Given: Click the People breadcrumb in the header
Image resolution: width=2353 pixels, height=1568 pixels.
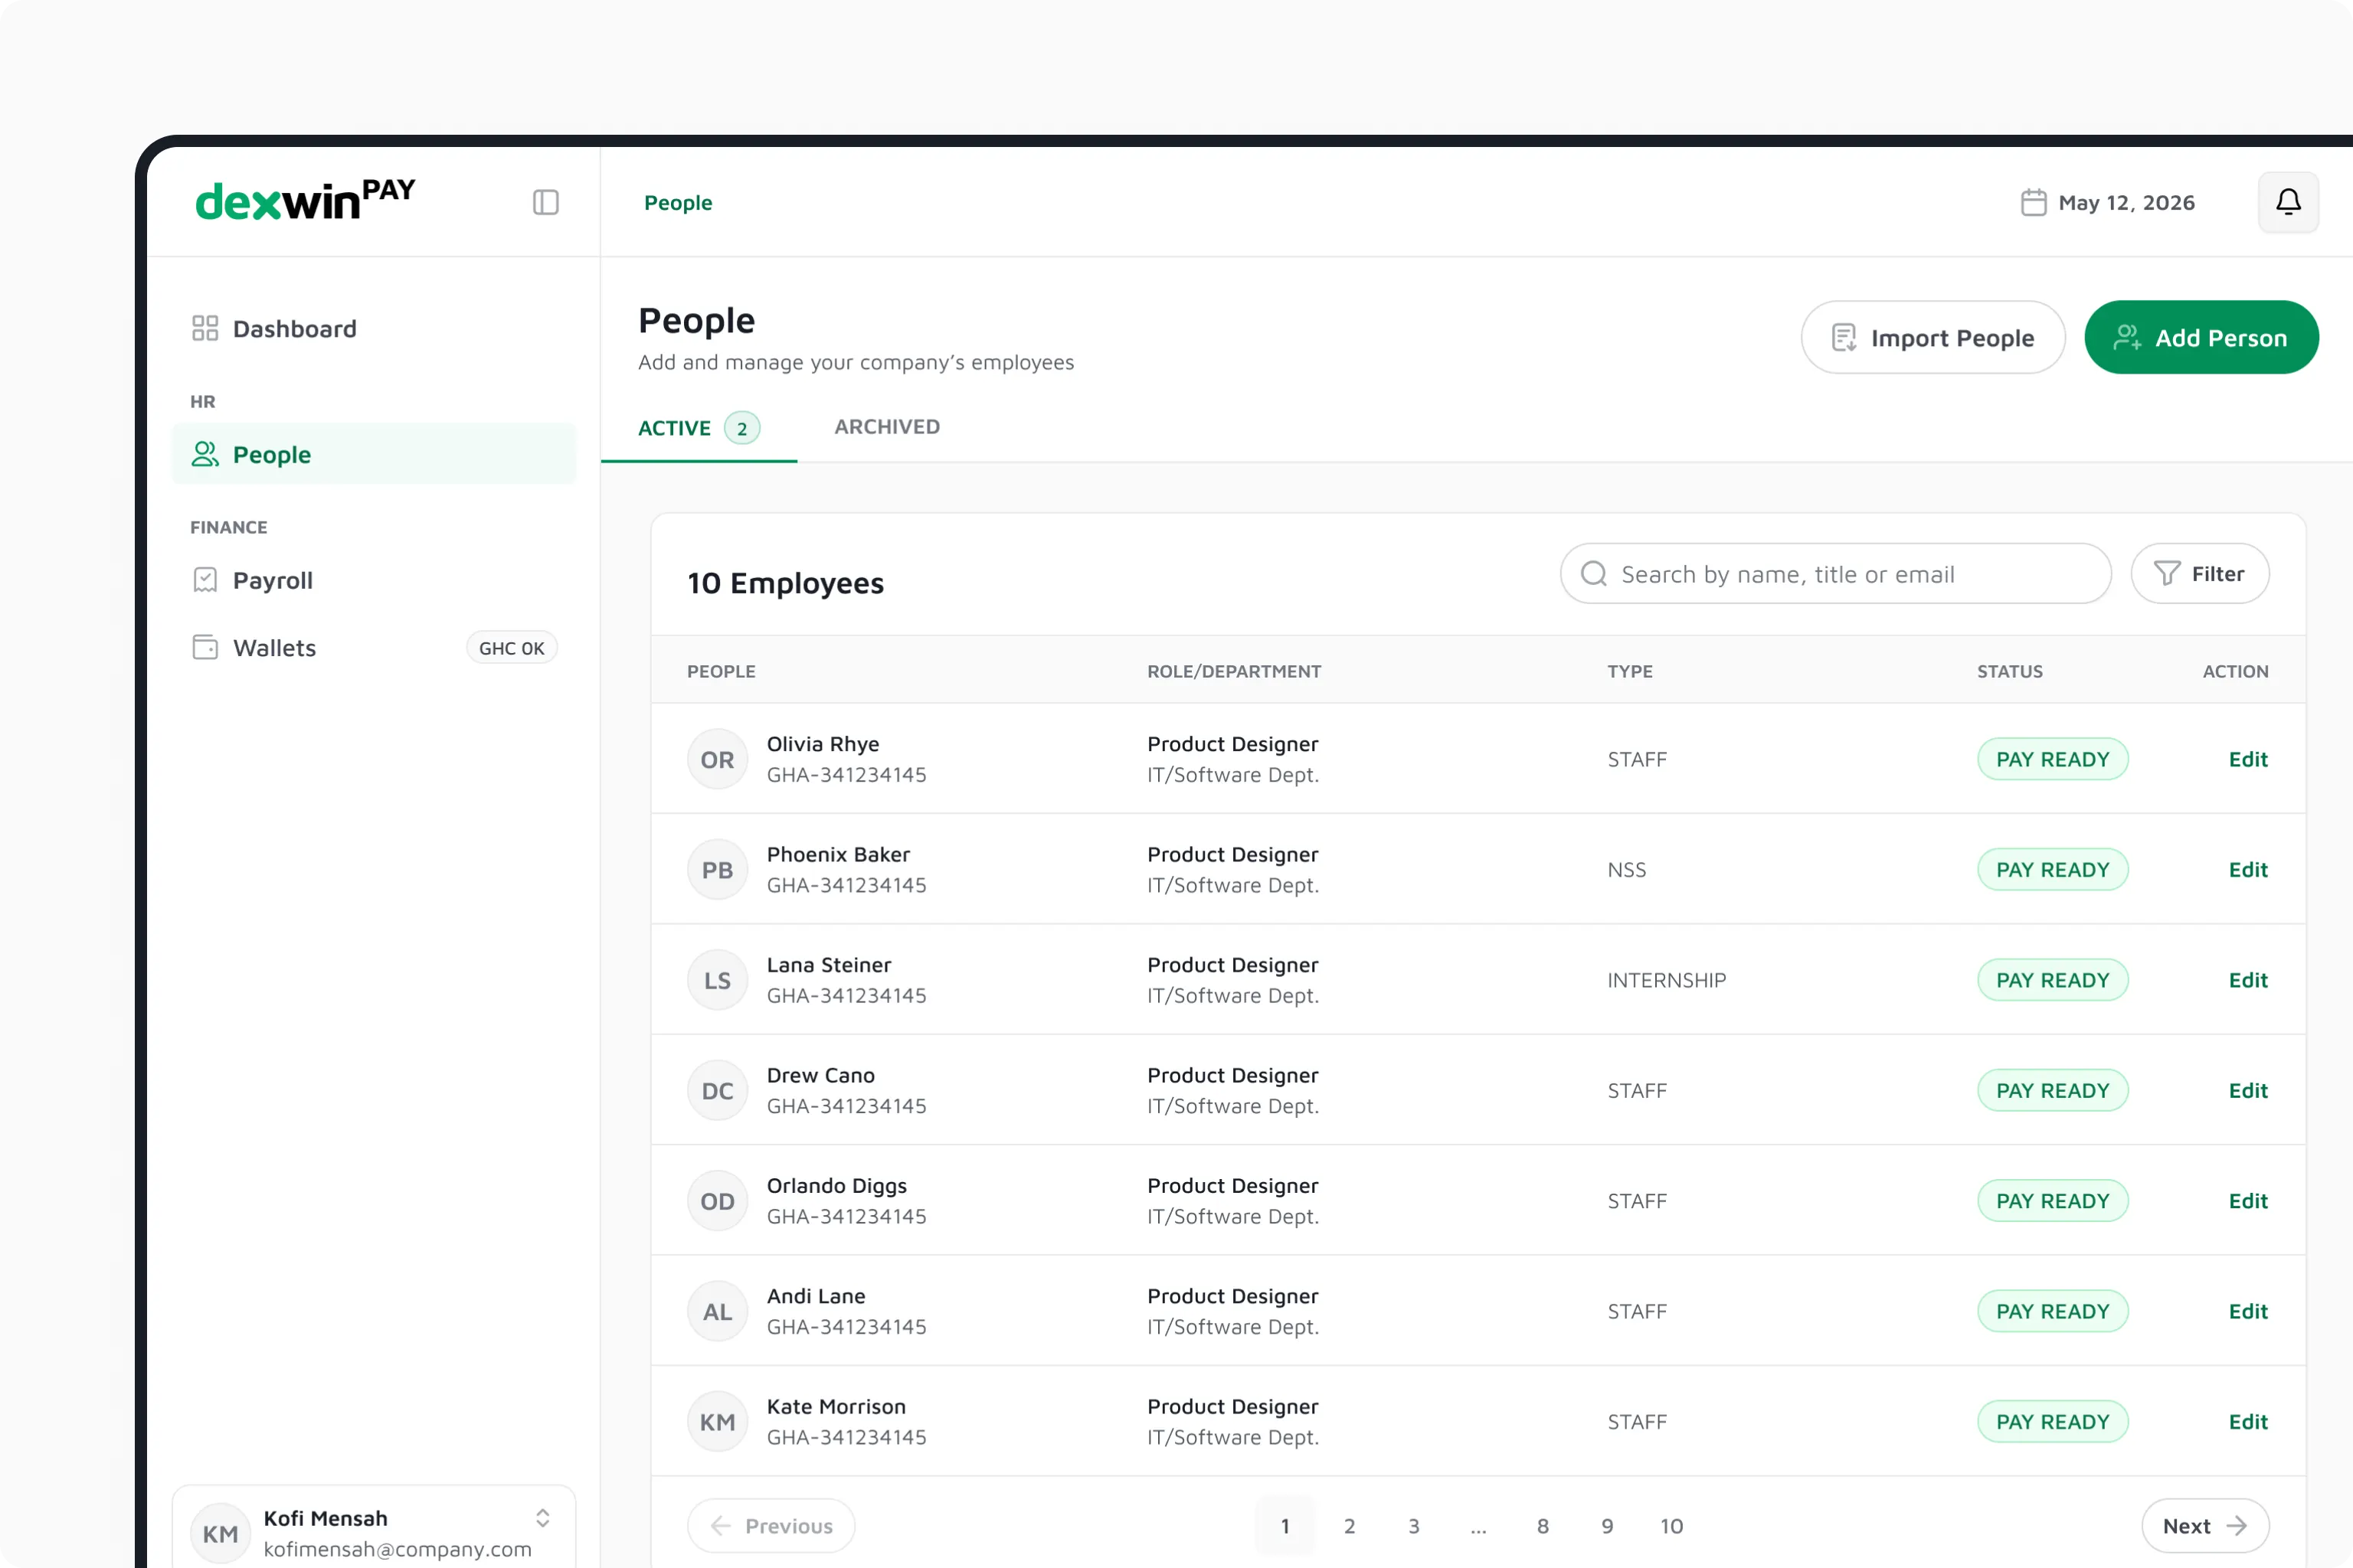Looking at the screenshot, I should (x=679, y=202).
